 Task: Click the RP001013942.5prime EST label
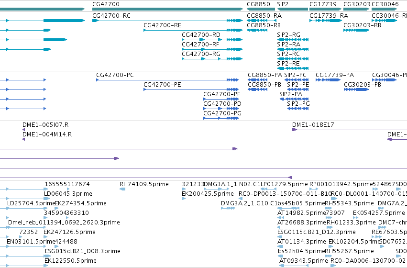pos(341,184)
